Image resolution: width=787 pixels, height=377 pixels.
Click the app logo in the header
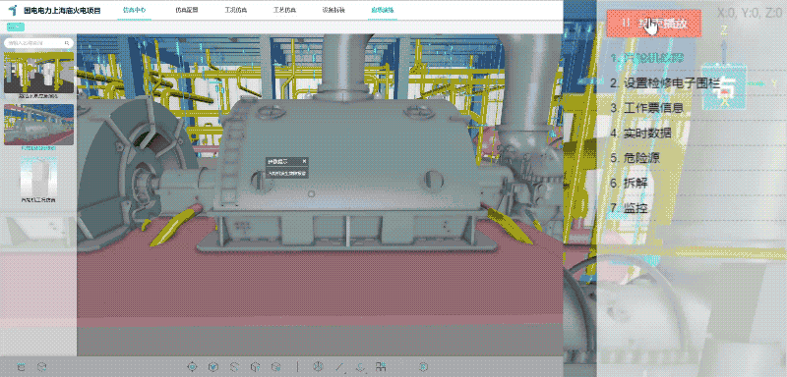click(13, 10)
